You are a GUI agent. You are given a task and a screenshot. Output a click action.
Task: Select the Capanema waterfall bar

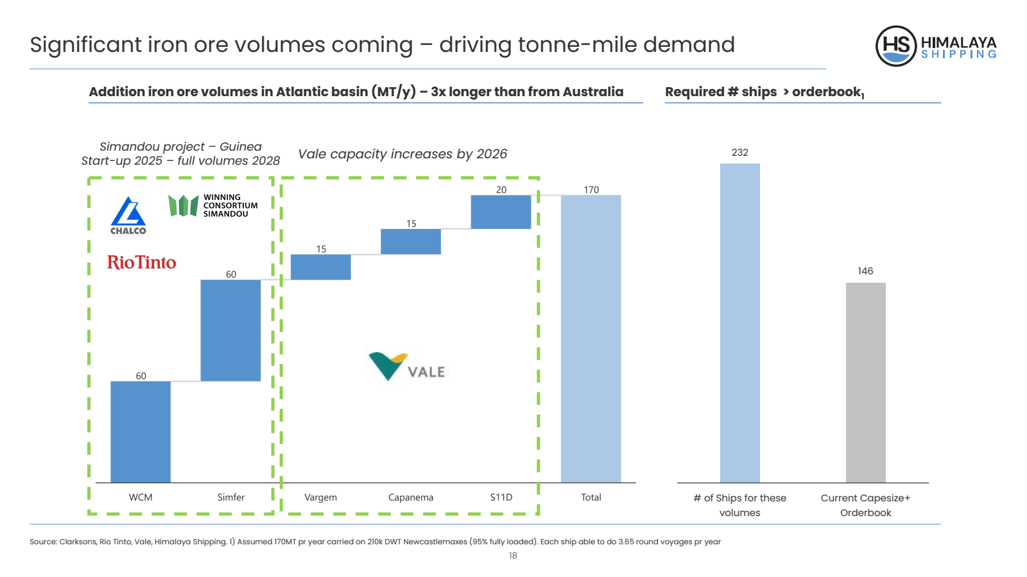[411, 242]
